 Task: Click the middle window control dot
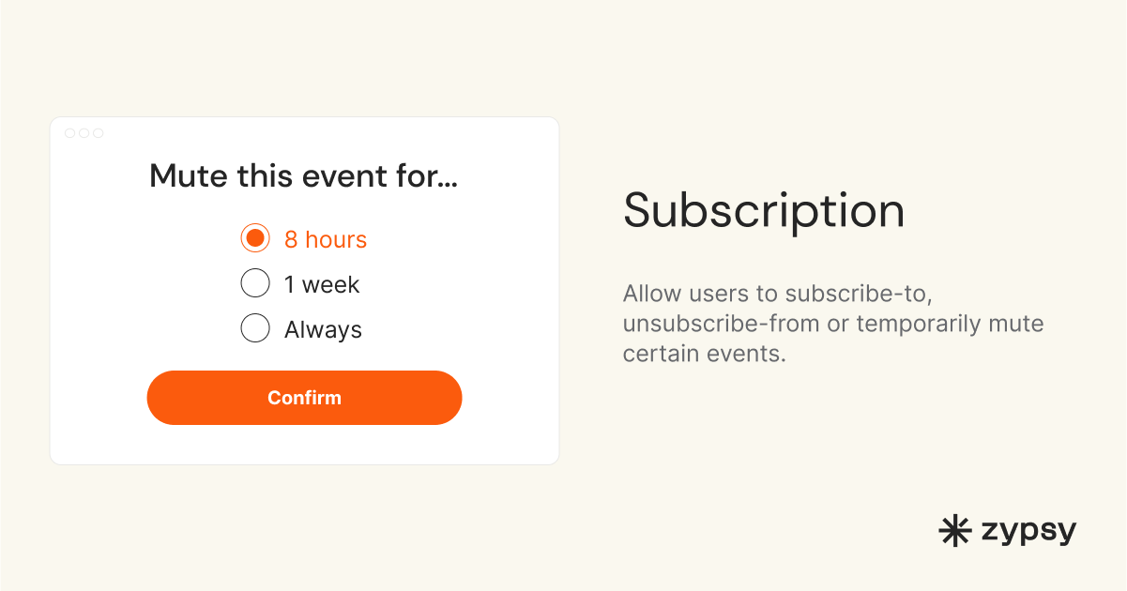[84, 133]
